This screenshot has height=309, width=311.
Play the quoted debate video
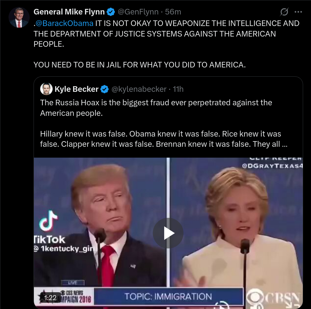pyautogui.click(x=168, y=233)
